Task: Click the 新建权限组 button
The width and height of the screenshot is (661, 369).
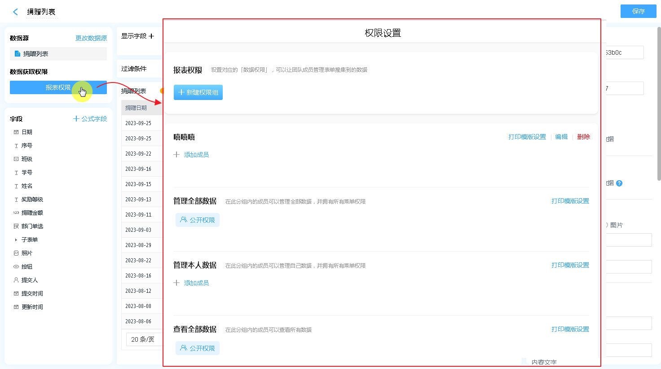Action: (x=198, y=92)
